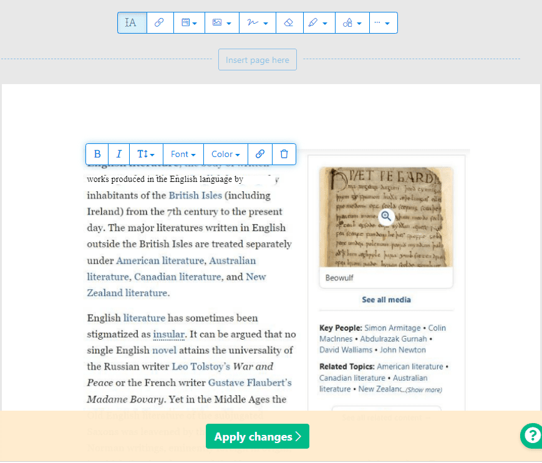Expand the More tools ellipsis menu
Screen dimensions: 542x463
tap(382, 23)
